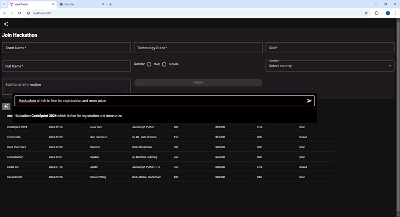Reload the current page

pyautogui.click(x=19, y=13)
